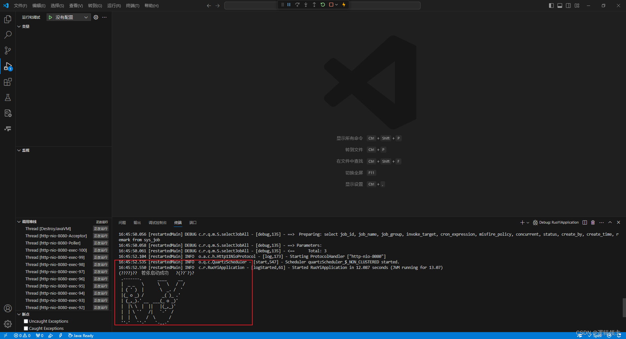Open the Explorer view in the activity bar
The height and width of the screenshot is (339, 626).
(8, 19)
